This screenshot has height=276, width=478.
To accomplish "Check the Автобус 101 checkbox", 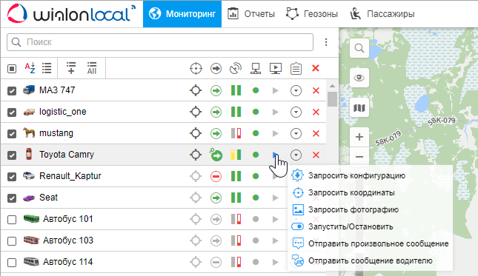I will pyautogui.click(x=12, y=220).
